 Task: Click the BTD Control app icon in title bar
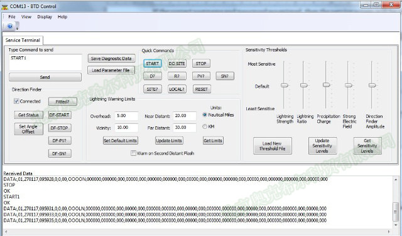4,7
